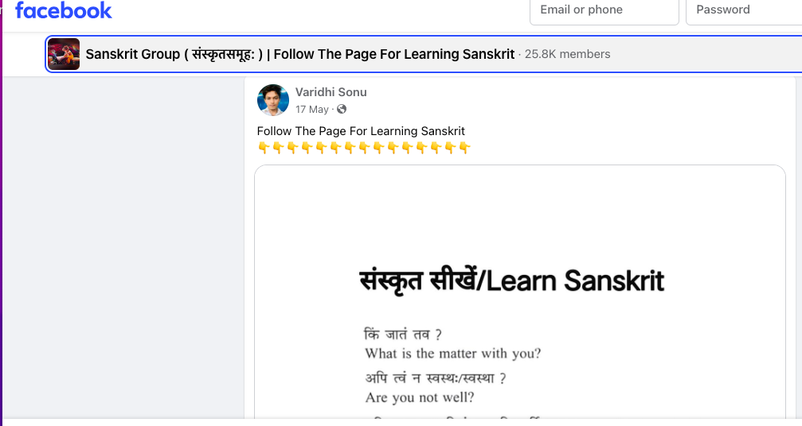Click the 17 May post date
This screenshot has width=802, height=426.
click(311, 109)
